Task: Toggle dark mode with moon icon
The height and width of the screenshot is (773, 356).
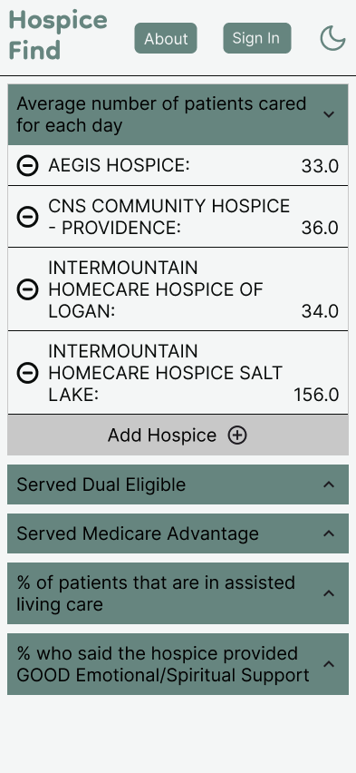Action: 332,38
